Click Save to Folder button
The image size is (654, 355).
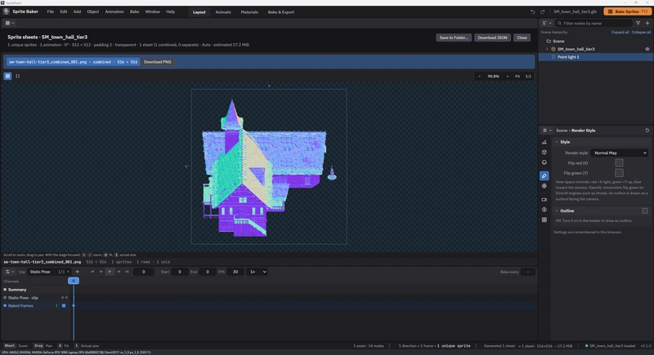pyautogui.click(x=454, y=38)
